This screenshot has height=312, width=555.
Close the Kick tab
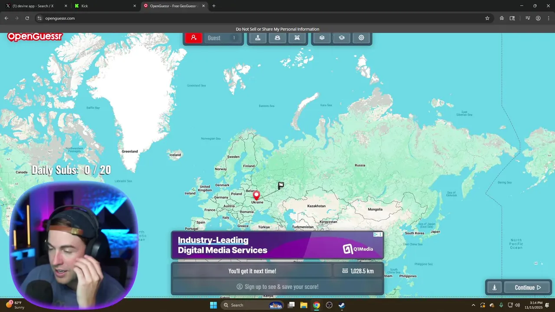point(134,6)
